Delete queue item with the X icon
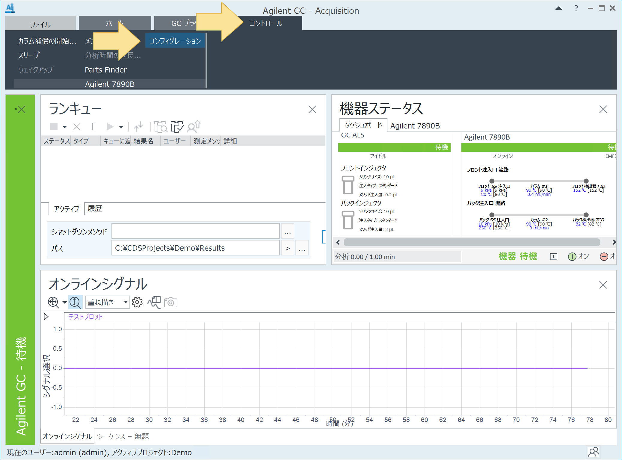Image resolution: width=622 pixels, height=460 pixels. pos(77,127)
